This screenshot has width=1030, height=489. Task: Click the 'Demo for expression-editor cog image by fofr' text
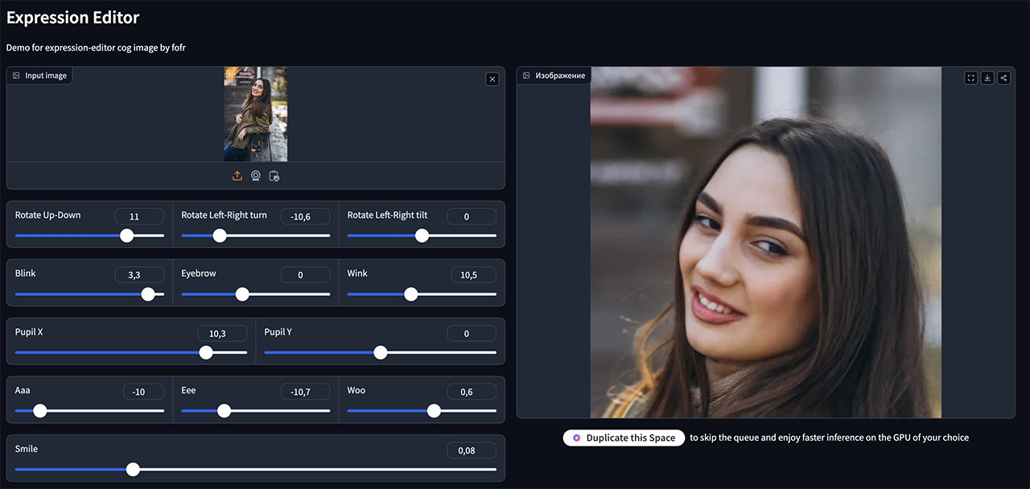click(96, 47)
